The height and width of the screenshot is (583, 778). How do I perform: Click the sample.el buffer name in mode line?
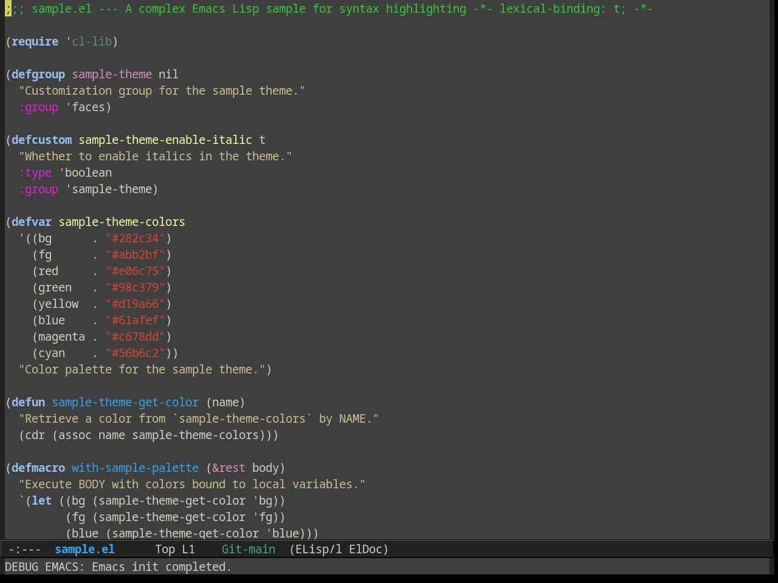[x=84, y=550]
